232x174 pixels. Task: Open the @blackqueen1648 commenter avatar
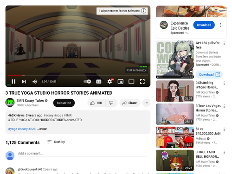click(x=10, y=171)
